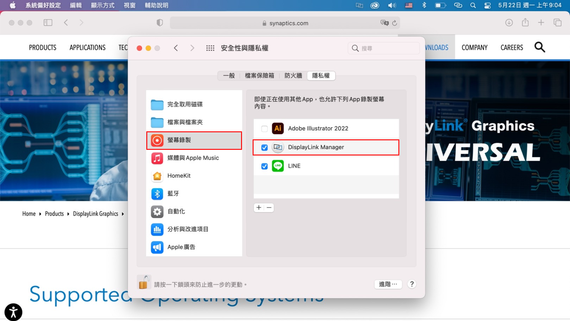
Task: Uncheck DisplayLink Manager checkbox
Action: coord(264,147)
